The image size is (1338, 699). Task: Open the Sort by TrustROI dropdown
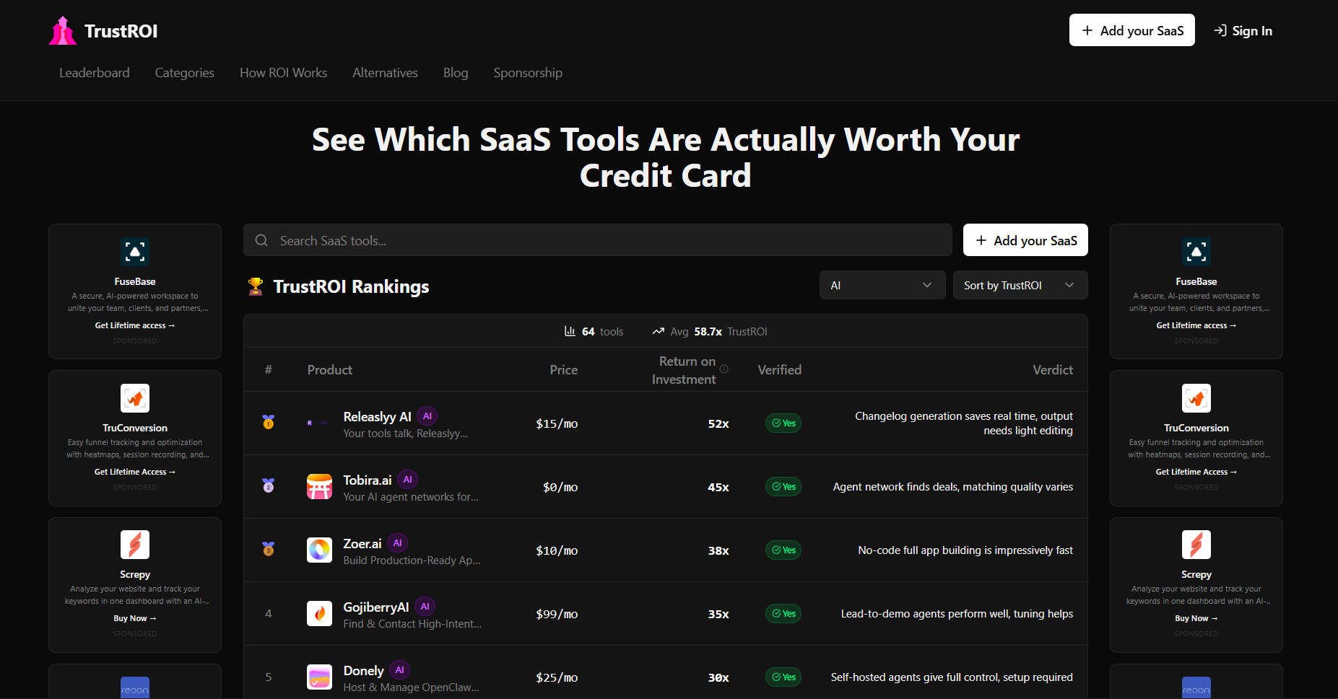[x=1020, y=285]
